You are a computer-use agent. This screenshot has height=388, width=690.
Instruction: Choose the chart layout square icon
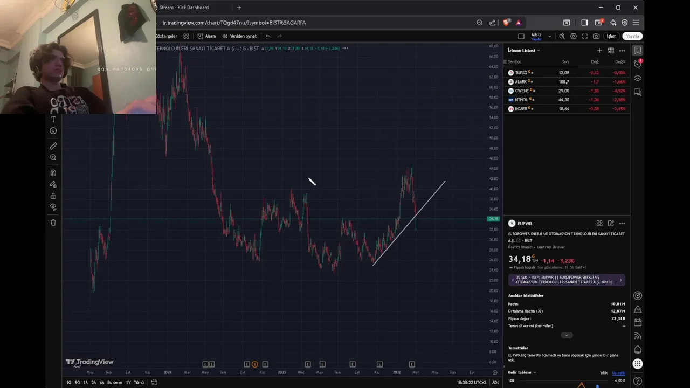click(x=521, y=36)
